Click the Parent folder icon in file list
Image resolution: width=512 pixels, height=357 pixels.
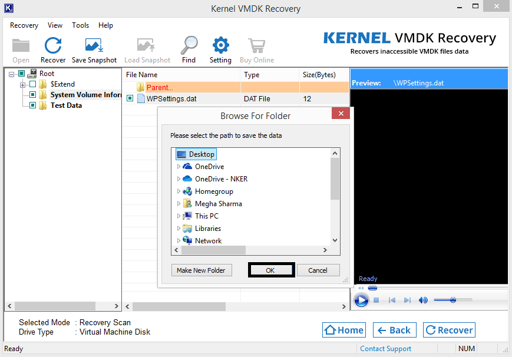[140, 87]
